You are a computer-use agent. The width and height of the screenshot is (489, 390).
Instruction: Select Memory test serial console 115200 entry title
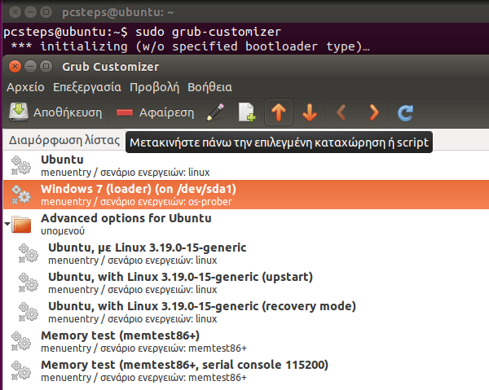[185, 365]
